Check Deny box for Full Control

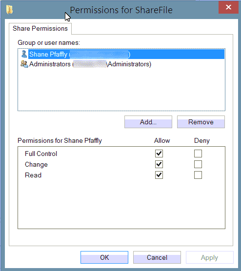pyautogui.click(x=198, y=154)
